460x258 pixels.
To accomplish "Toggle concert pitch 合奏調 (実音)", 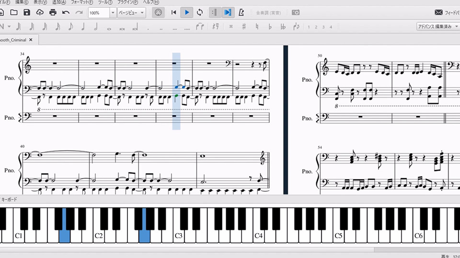I will coord(268,12).
